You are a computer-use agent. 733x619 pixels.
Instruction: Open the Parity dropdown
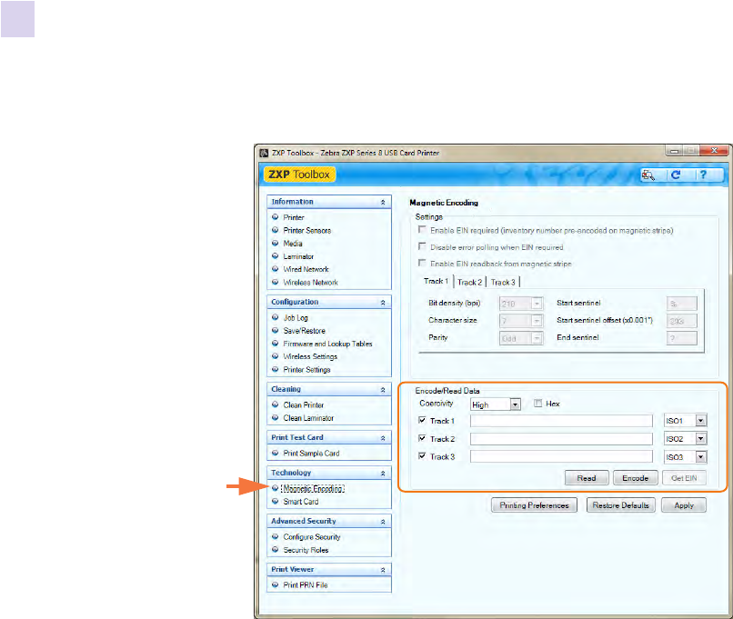tap(537, 338)
